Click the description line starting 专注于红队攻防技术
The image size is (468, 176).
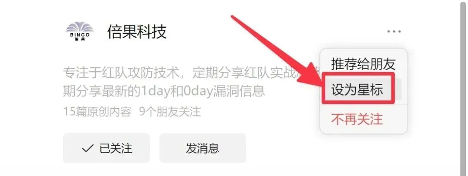coord(191,72)
